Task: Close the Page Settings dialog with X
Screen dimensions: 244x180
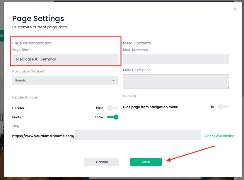Action: pos(235,9)
